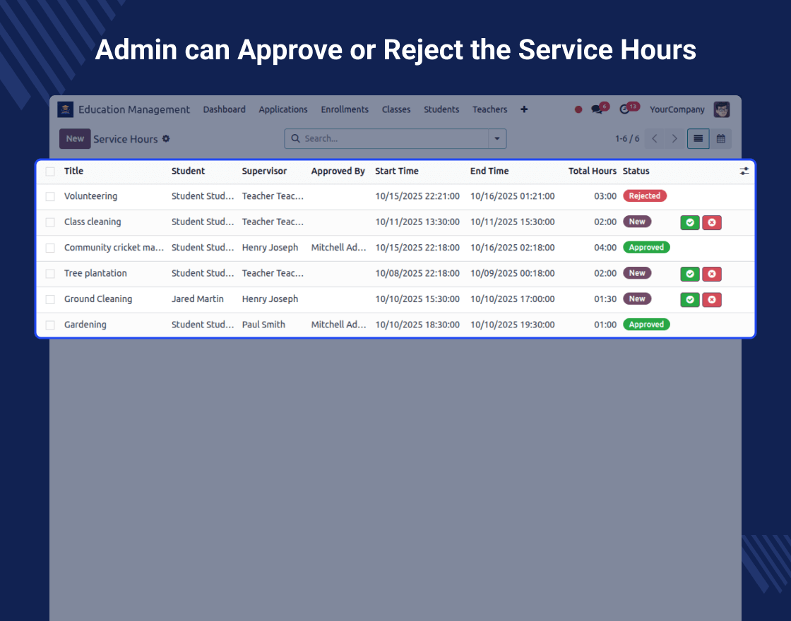Click Henry Joseph in the Ground Cleaning row
The image size is (791, 621).
click(x=270, y=299)
